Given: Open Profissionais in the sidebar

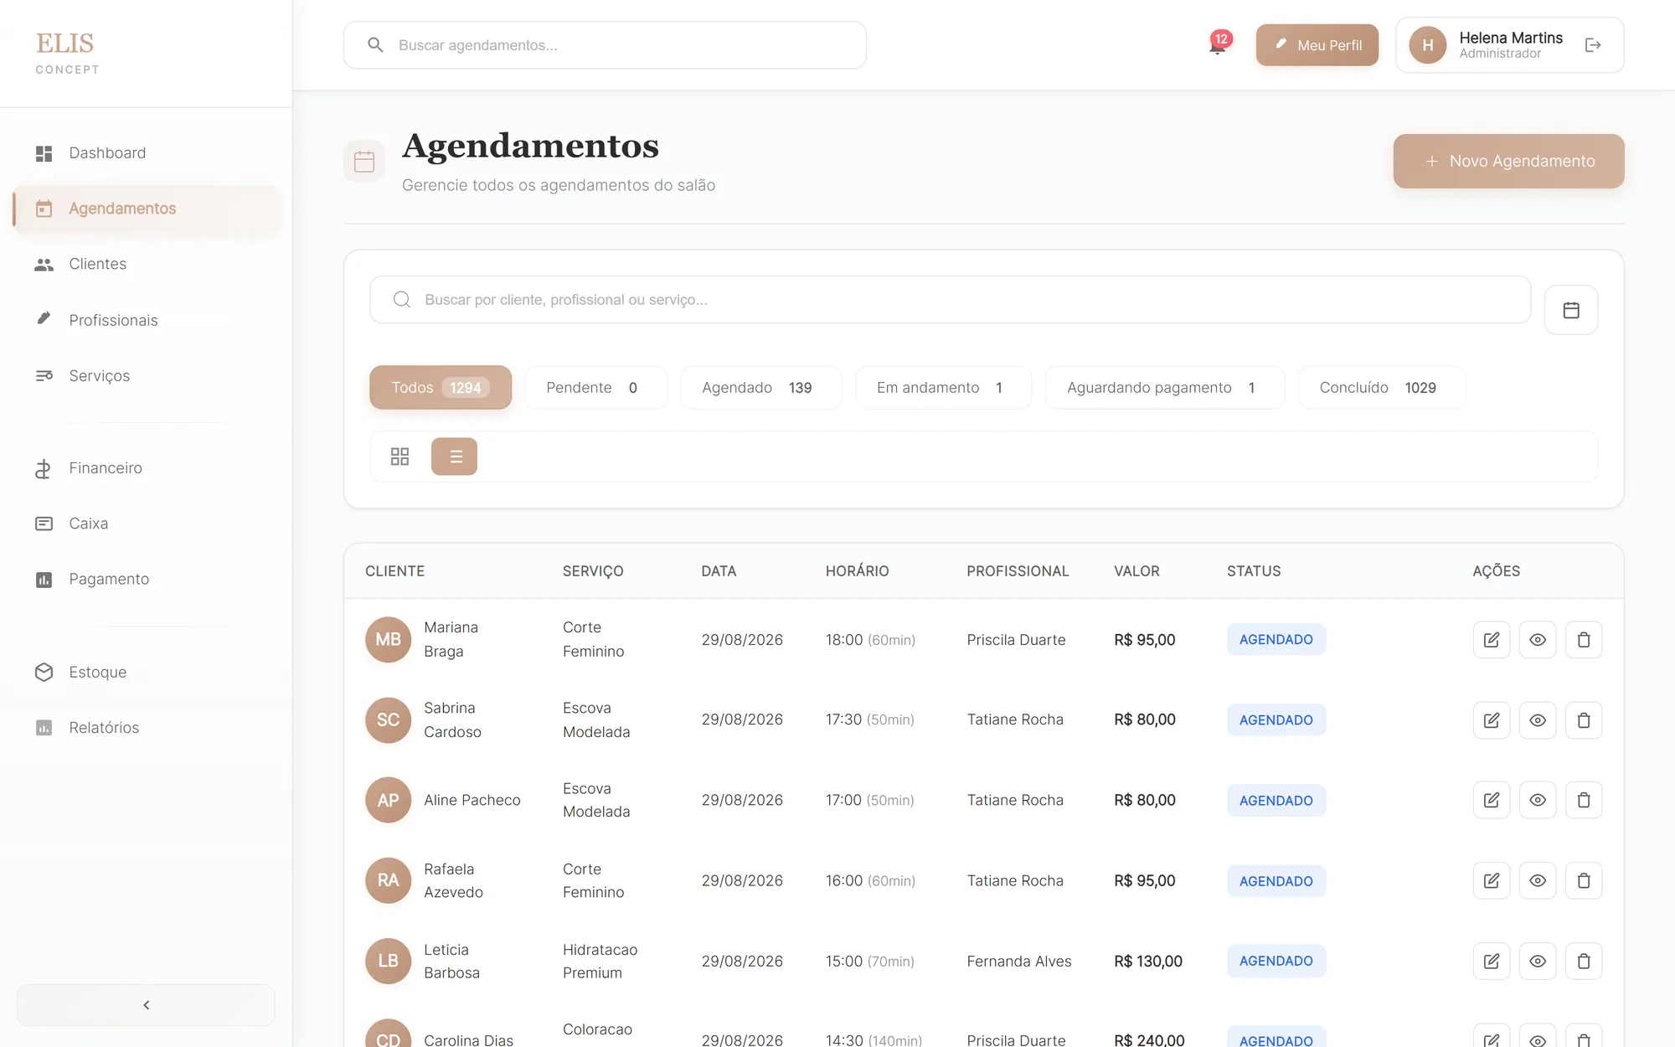Looking at the screenshot, I should click(x=147, y=320).
